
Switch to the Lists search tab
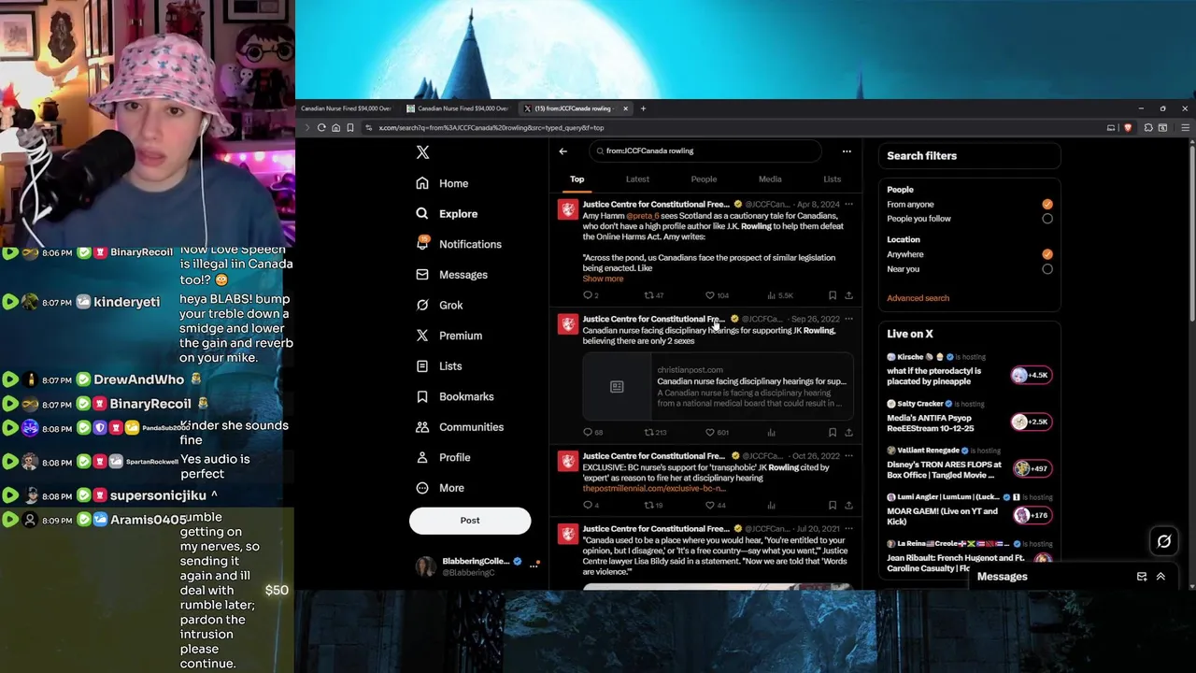[x=832, y=179]
